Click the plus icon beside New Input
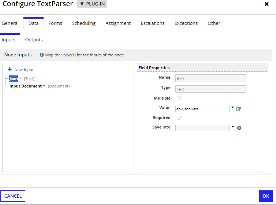276x205 pixels. (10, 70)
